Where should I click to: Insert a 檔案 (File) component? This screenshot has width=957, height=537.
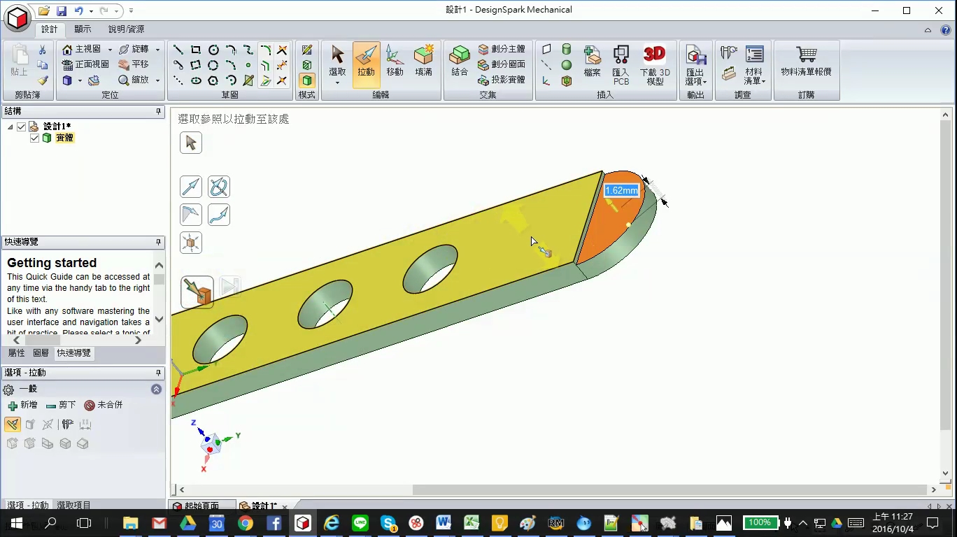[x=593, y=62]
